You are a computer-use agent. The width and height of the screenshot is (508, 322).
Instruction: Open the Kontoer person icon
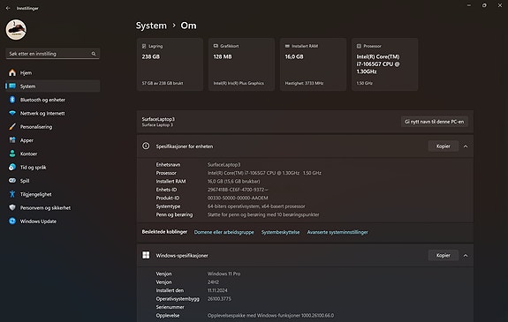(12, 154)
